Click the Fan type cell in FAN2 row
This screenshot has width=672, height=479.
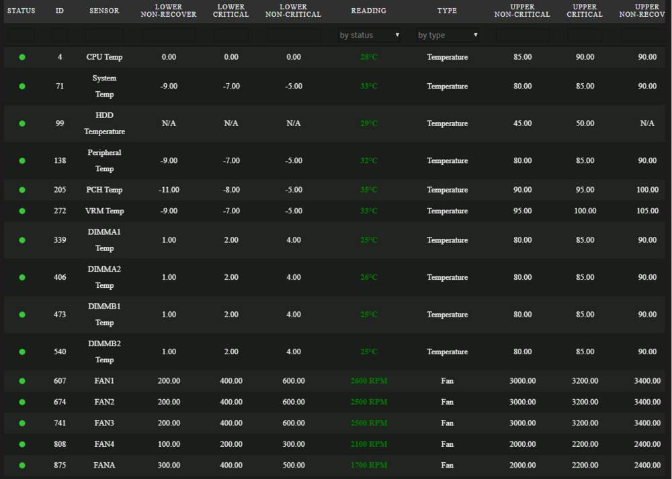[x=447, y=402]
